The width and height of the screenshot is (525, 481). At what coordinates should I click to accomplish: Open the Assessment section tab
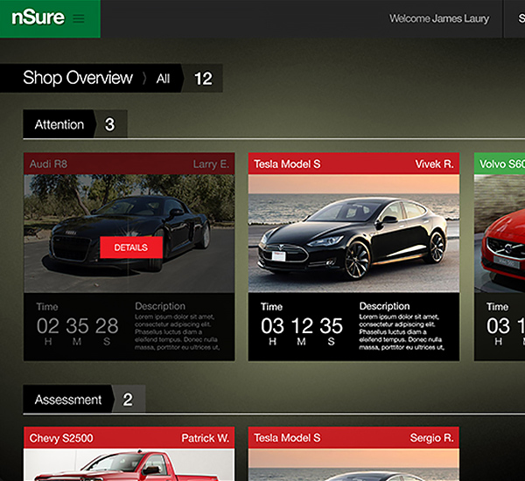click(68, 400)
